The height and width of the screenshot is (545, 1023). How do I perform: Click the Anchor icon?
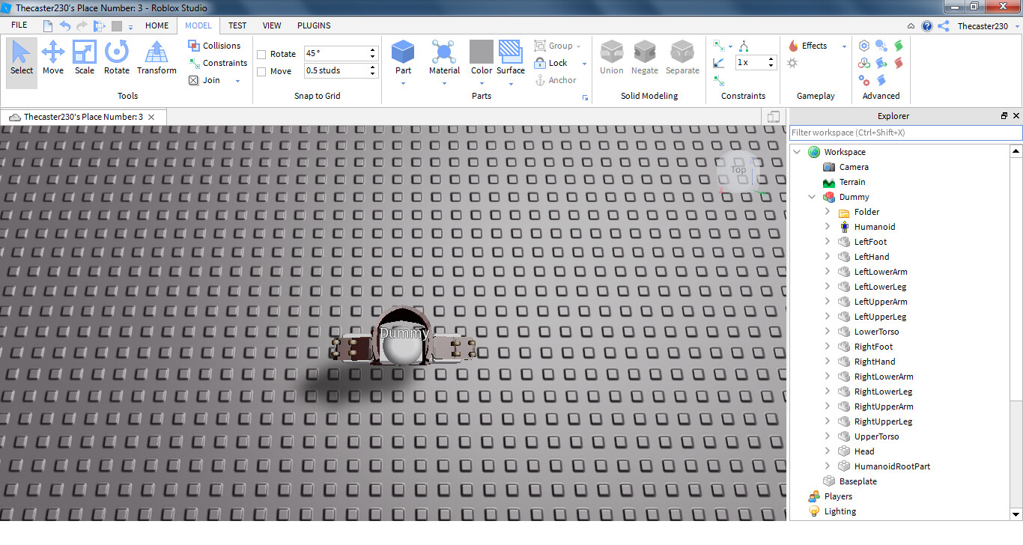click(x=540, y=80)
